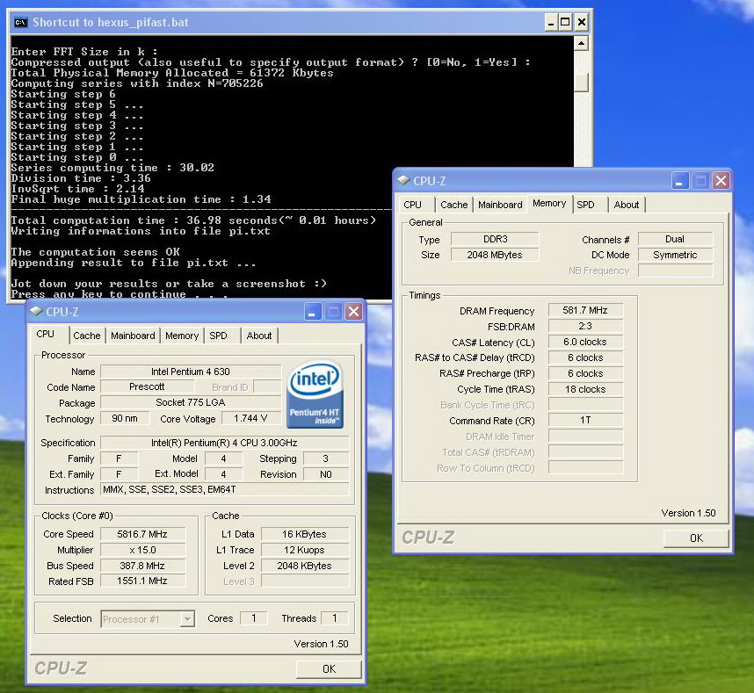This screenshot has width=754, height=693.
Task: Click the FSB:DRAM ratio value 2:3
Action: tap(585, 327)
